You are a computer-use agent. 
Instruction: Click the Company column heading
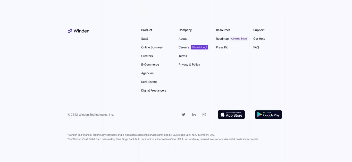point(185,30)
